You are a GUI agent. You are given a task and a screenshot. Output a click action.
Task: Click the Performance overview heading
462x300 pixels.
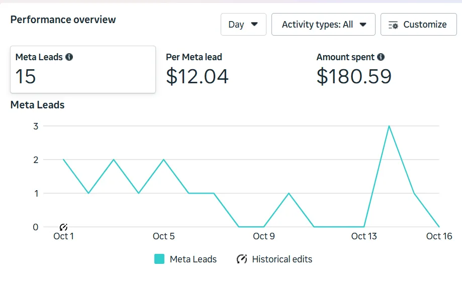63,20
